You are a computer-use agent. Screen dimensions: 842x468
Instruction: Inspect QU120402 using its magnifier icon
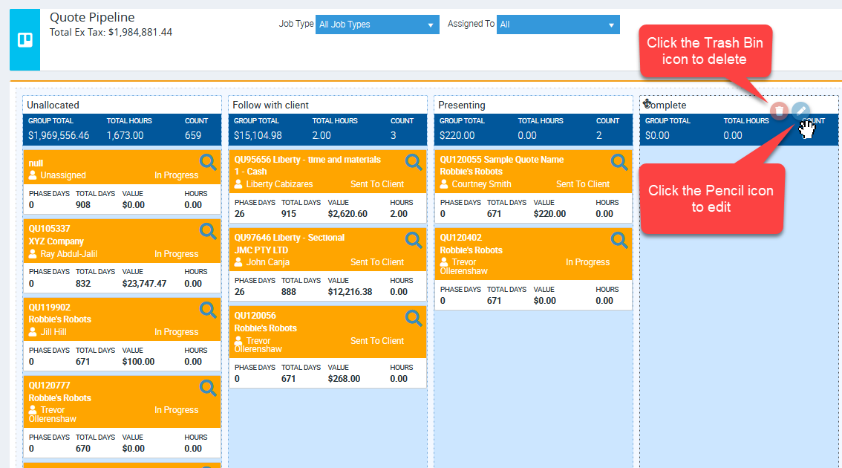[619, 239]
